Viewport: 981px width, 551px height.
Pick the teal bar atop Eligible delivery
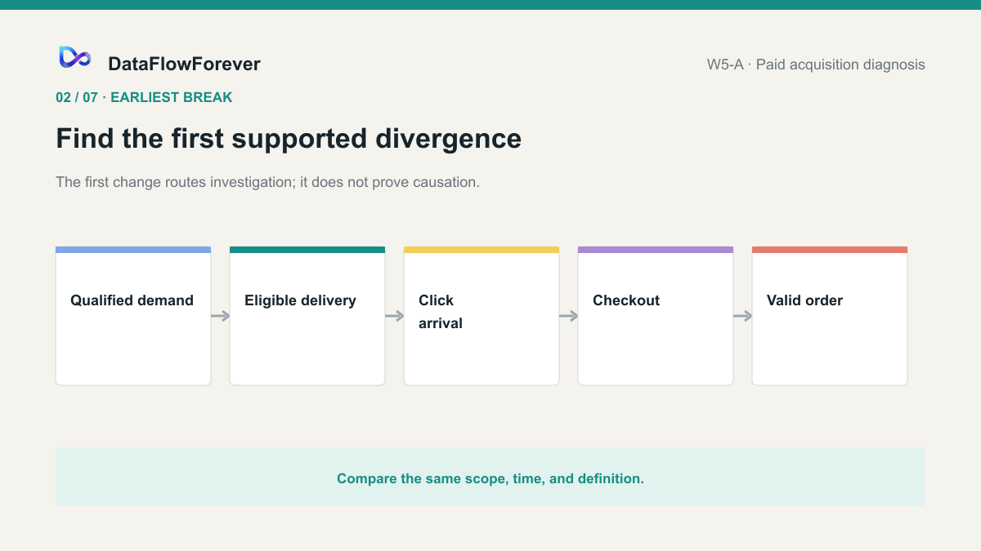pos(307,250)
